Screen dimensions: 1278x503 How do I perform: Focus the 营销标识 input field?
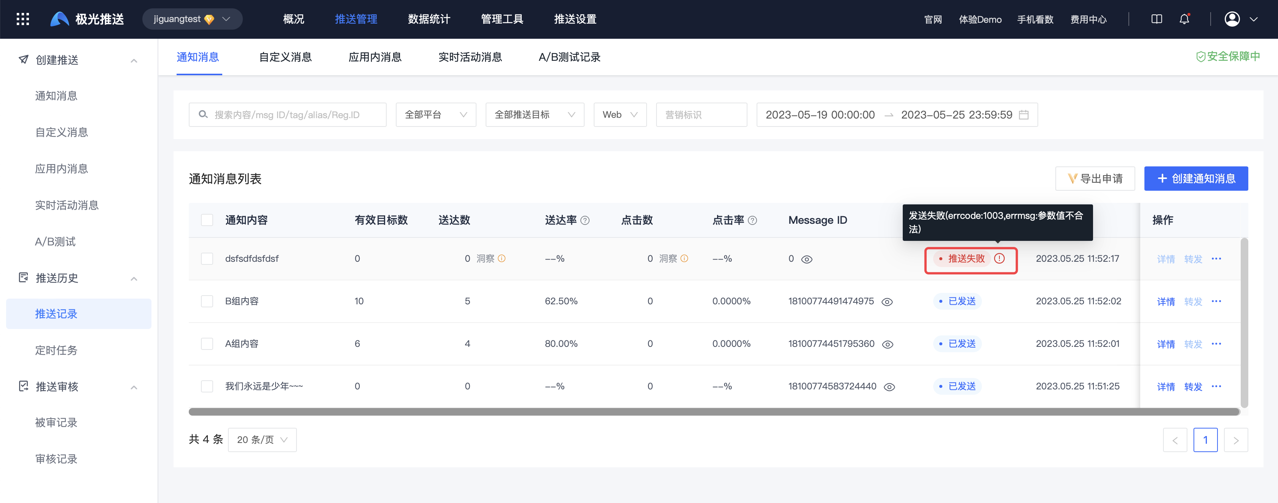click(701, 115)
